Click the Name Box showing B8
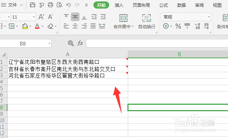This screenshot has width=228, height=138. point(23,43)
